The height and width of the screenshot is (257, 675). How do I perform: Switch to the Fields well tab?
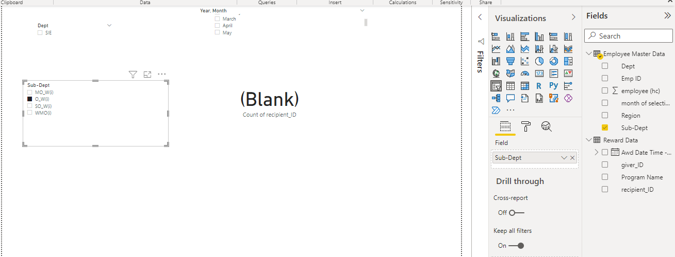[x=505, y=126]
